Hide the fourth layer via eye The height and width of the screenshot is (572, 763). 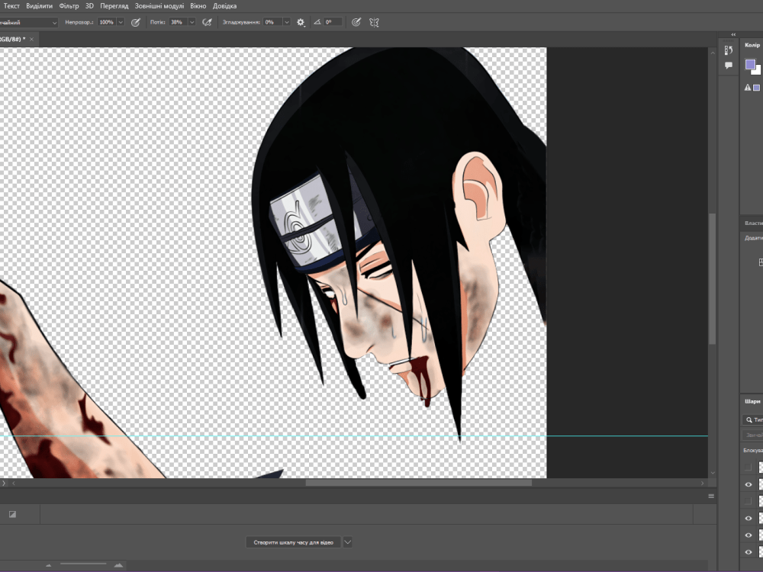coord(749,518)
